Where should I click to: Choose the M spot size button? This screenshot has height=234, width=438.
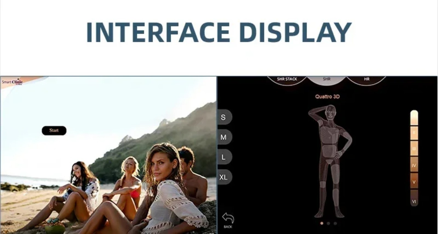click(224, 137)
